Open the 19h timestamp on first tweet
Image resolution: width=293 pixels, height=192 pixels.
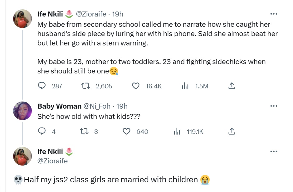[118, 14]
